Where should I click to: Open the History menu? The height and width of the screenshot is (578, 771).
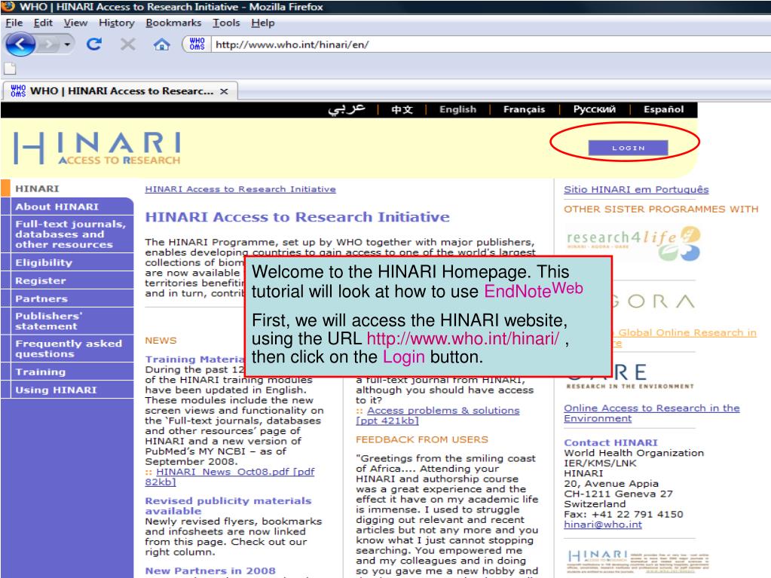point(117,23)
